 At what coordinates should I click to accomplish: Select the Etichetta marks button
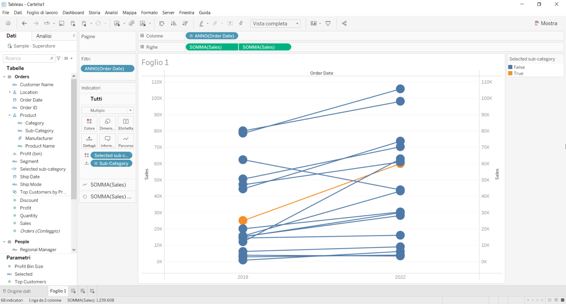click(x=125, y=123)
